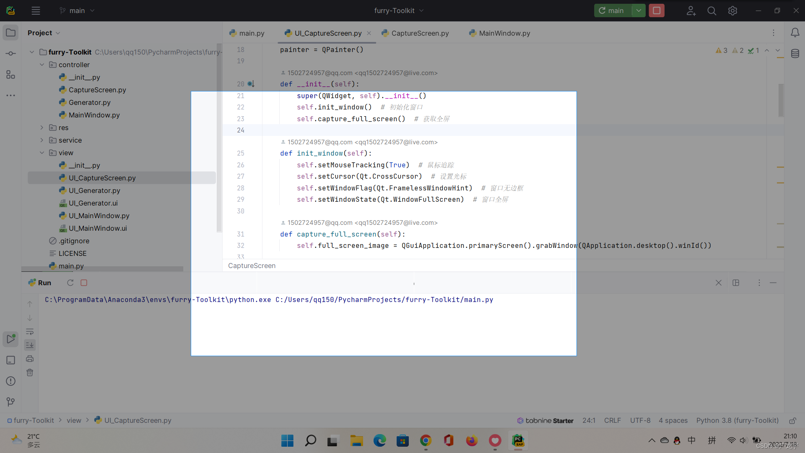Click the CRLF line separator selector

[x=612, y=420]
